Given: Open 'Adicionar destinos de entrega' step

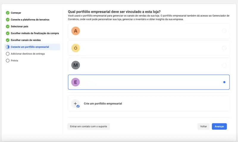Looking at the screenshot, I should pyautogui.click(x=28, y=54).
